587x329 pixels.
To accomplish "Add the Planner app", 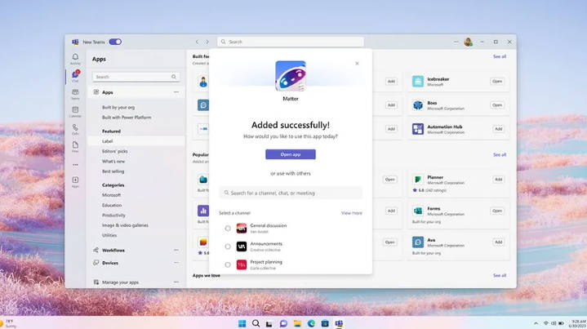I will point(498,180).
